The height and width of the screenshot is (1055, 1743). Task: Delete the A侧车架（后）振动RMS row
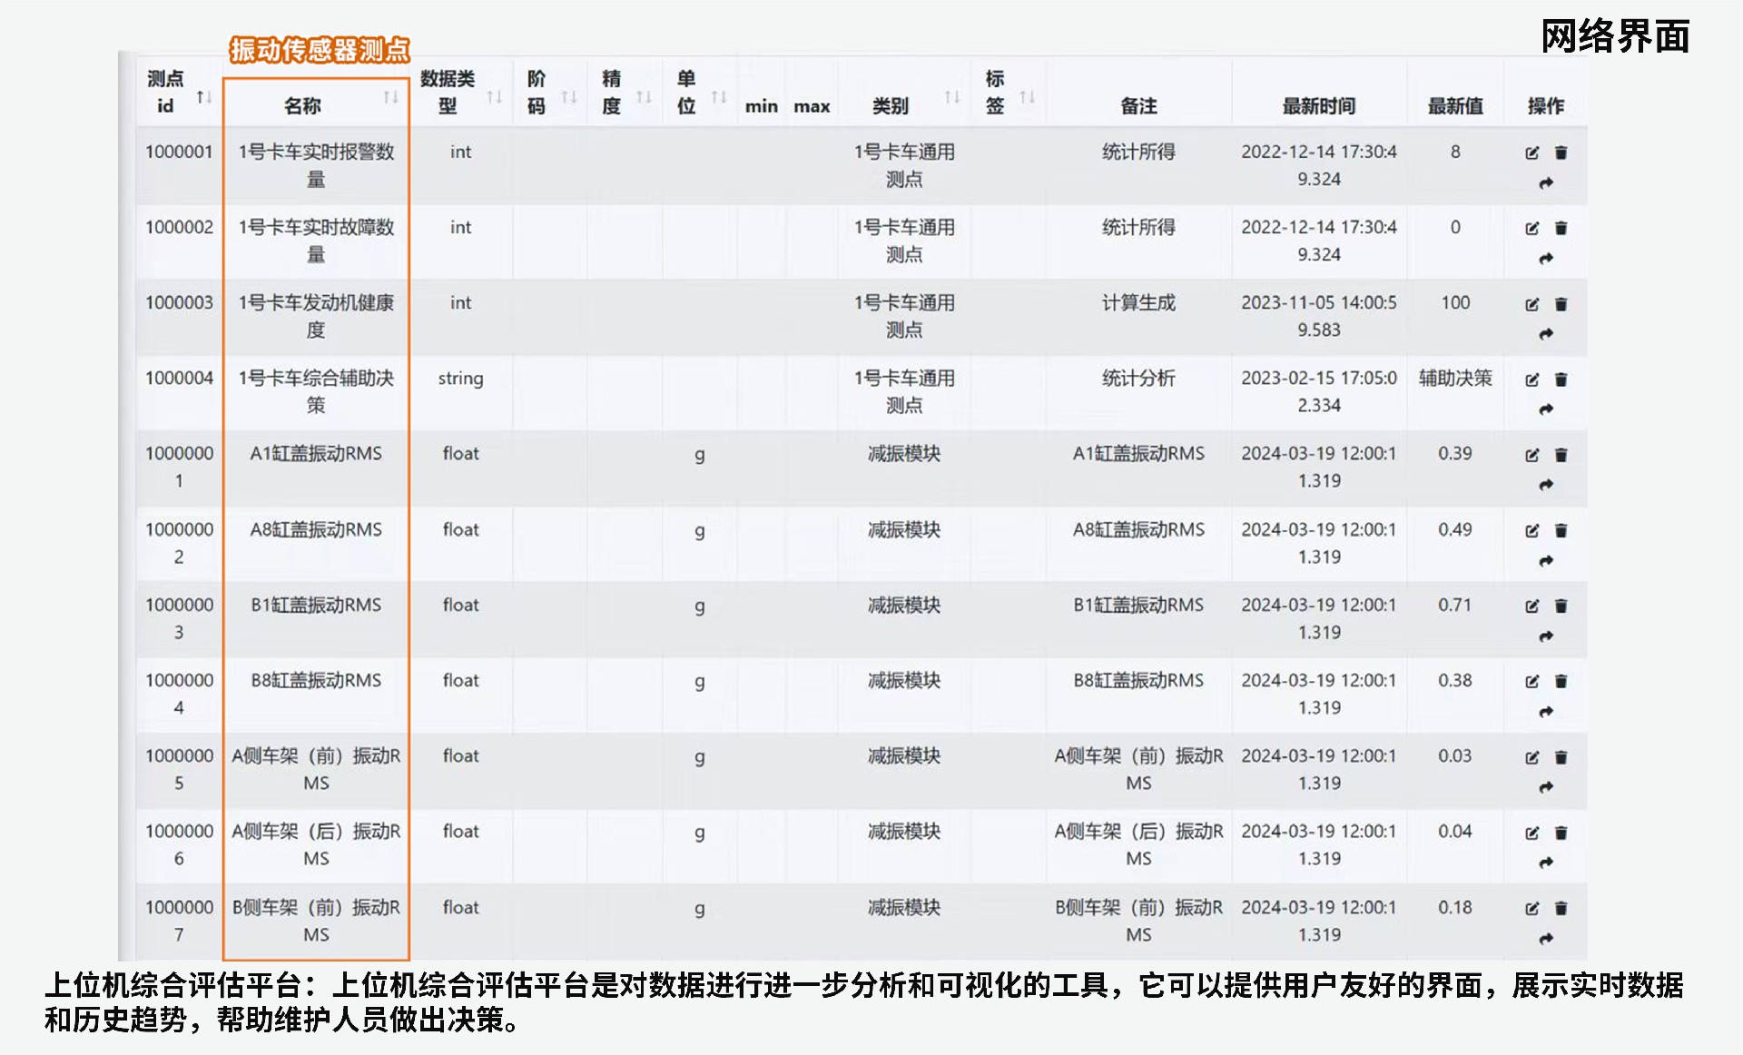click(1561, 833)
